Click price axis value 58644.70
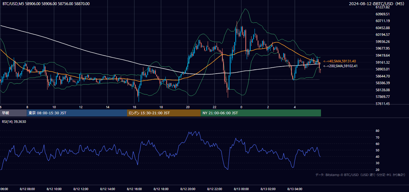Screen dimensions: 409x192 [x=382, y=76]
